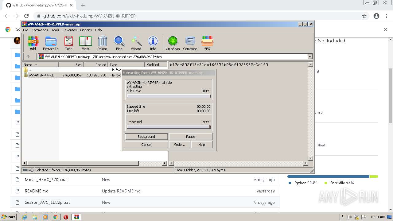Click the taskbar clock 12:24 AM
Screen dimensions: 393x221
coord(377,217)
